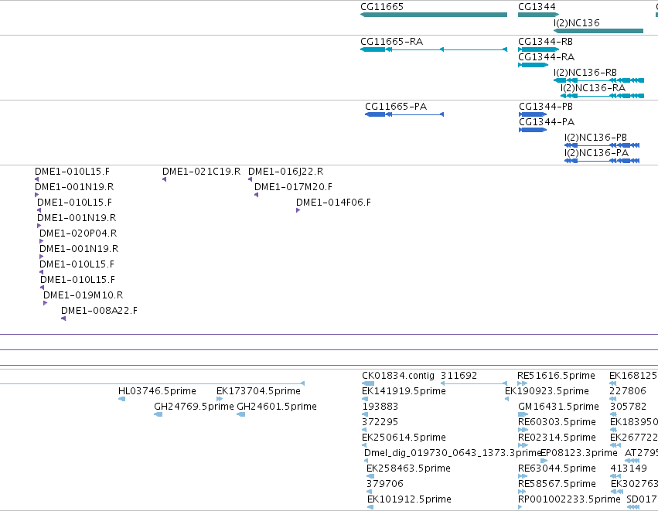The height and width of the screenshot is (511, 658).
Task: Click the CG11665-RA transcript glyph
Action: (x=434, y=49)
